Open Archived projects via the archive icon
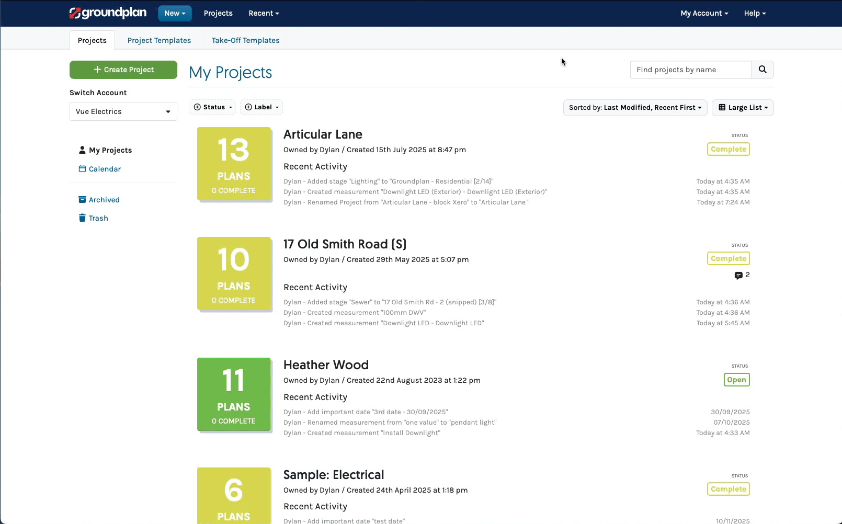The height and width of the screenshot is (524, 842). click(x=82, y=200)
